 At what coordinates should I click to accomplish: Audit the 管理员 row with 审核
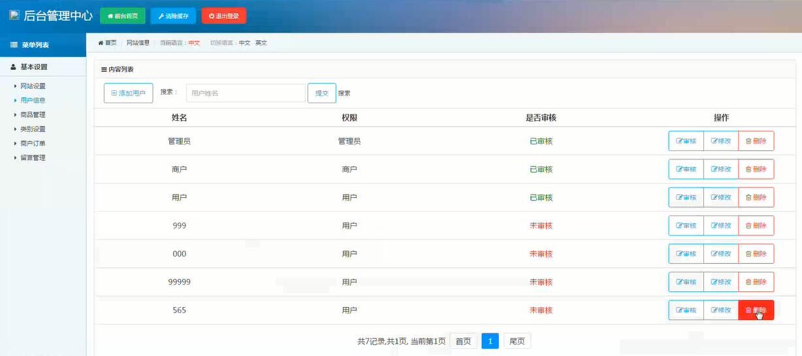click(686, 141)
